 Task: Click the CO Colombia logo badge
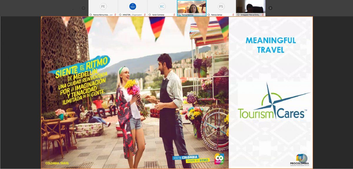tap(219, 159)
